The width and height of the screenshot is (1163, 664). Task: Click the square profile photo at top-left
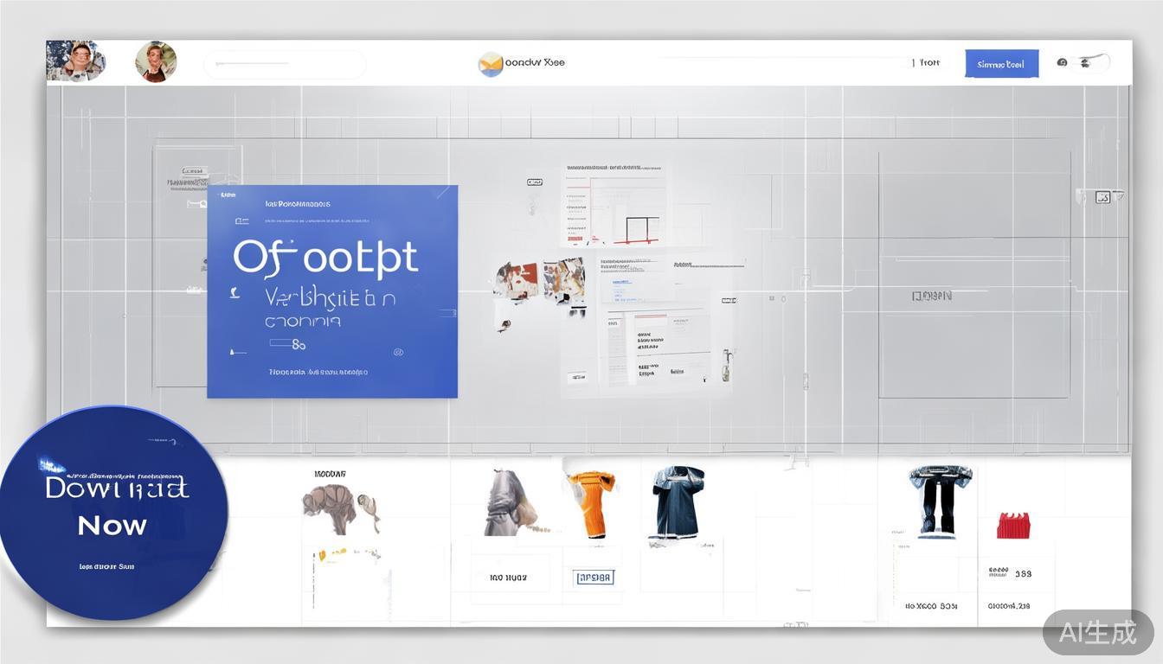tap(75, 61)
